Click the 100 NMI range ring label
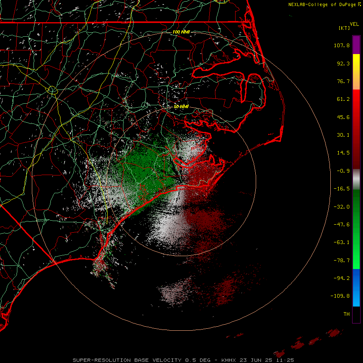This screenshot has width=363, height=363. 181,32
